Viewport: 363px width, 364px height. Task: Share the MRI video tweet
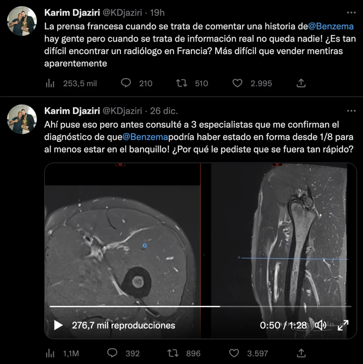(301, 353)
